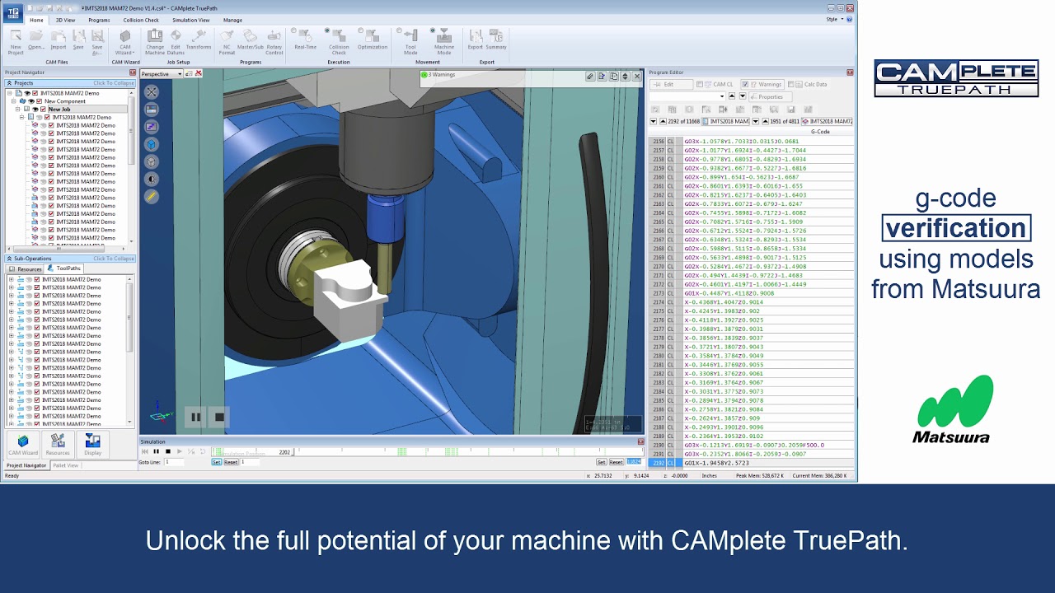Click the CAM Wizard button in bottom-left panel
The width and height of the screenshot is (1055, 593).
[x=23, y=445]
